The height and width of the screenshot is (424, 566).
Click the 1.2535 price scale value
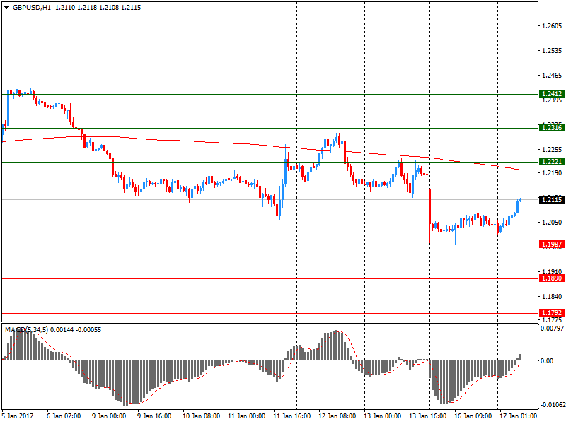pyautogui.click(x=552, y=50)
